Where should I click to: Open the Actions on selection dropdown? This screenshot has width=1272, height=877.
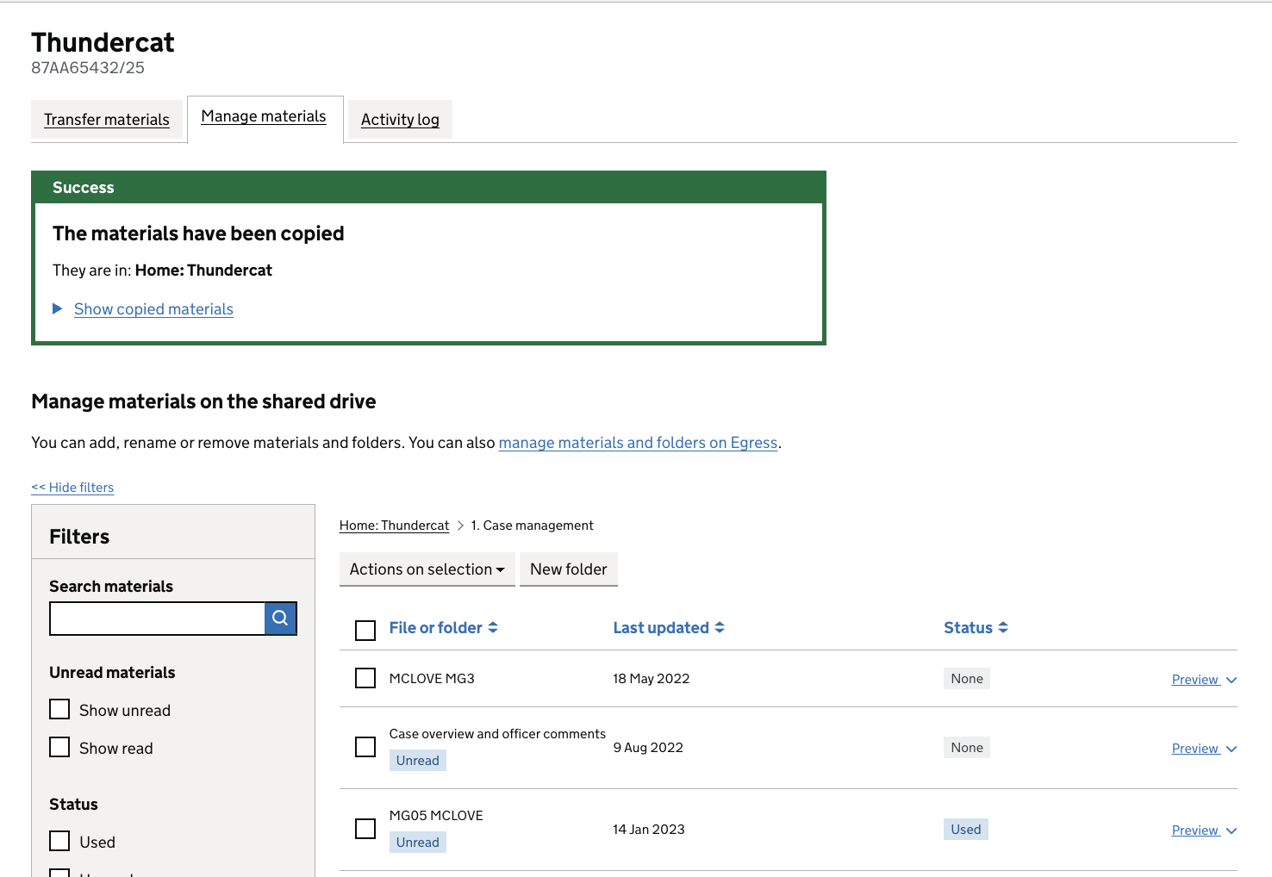click(x=427, y=569)
